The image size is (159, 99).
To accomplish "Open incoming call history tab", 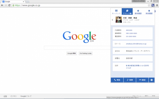I will (138, 12).
